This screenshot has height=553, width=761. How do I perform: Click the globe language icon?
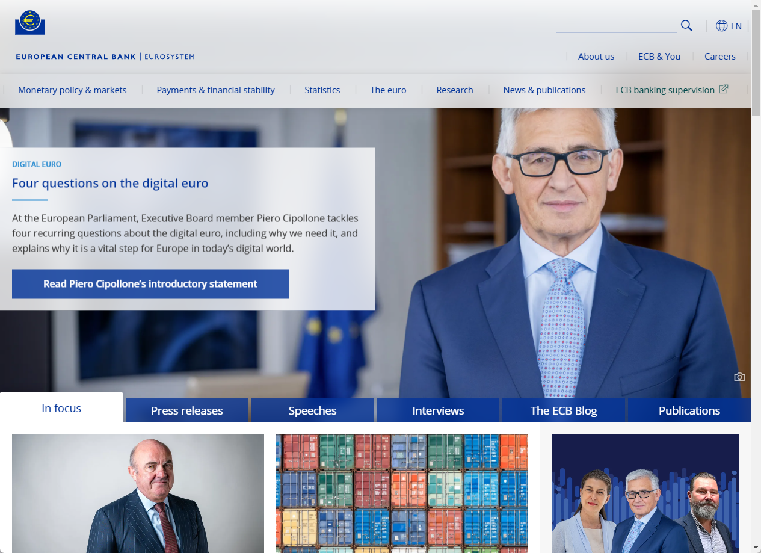(x=721, y=26)
